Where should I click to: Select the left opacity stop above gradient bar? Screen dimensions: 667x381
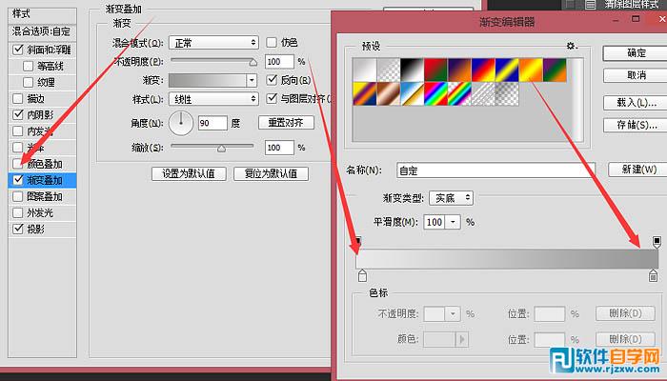pyautogui.click(x=358, y=242)
